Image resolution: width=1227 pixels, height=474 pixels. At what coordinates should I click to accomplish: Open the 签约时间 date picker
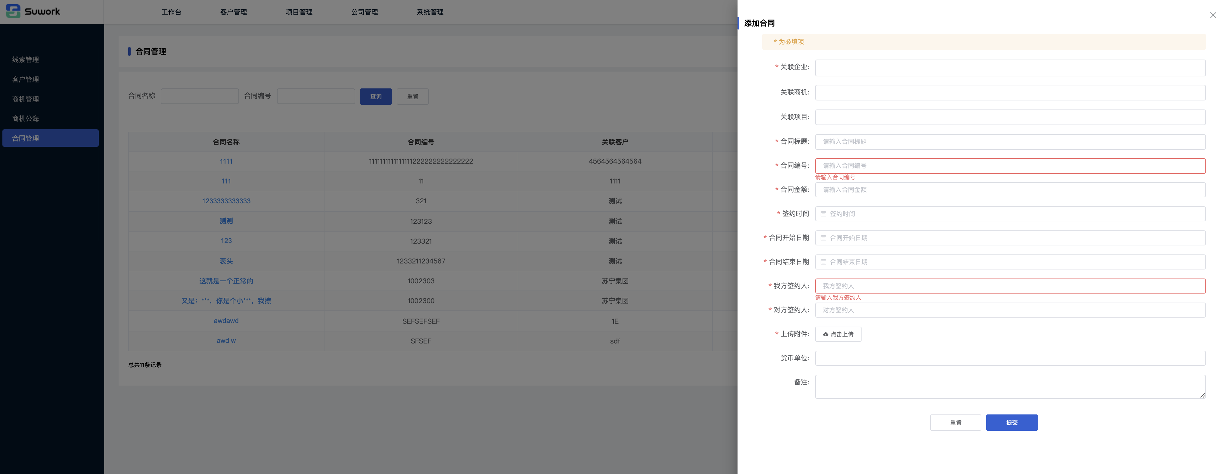click(x=1010, y=214)
